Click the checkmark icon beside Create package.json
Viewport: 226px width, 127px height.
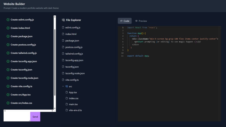(x=8, y=36)
